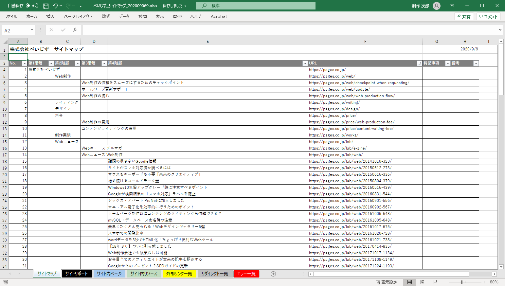
Task: Switch to the サイト内リソース sheet tab
Action: [x=144, y=274]
